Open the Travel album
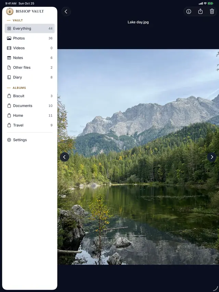Screen dimensions: 219x292 tap(30, 125)
